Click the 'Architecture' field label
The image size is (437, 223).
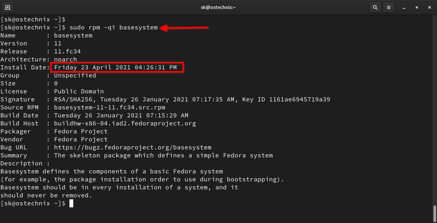tap(23, 60)
